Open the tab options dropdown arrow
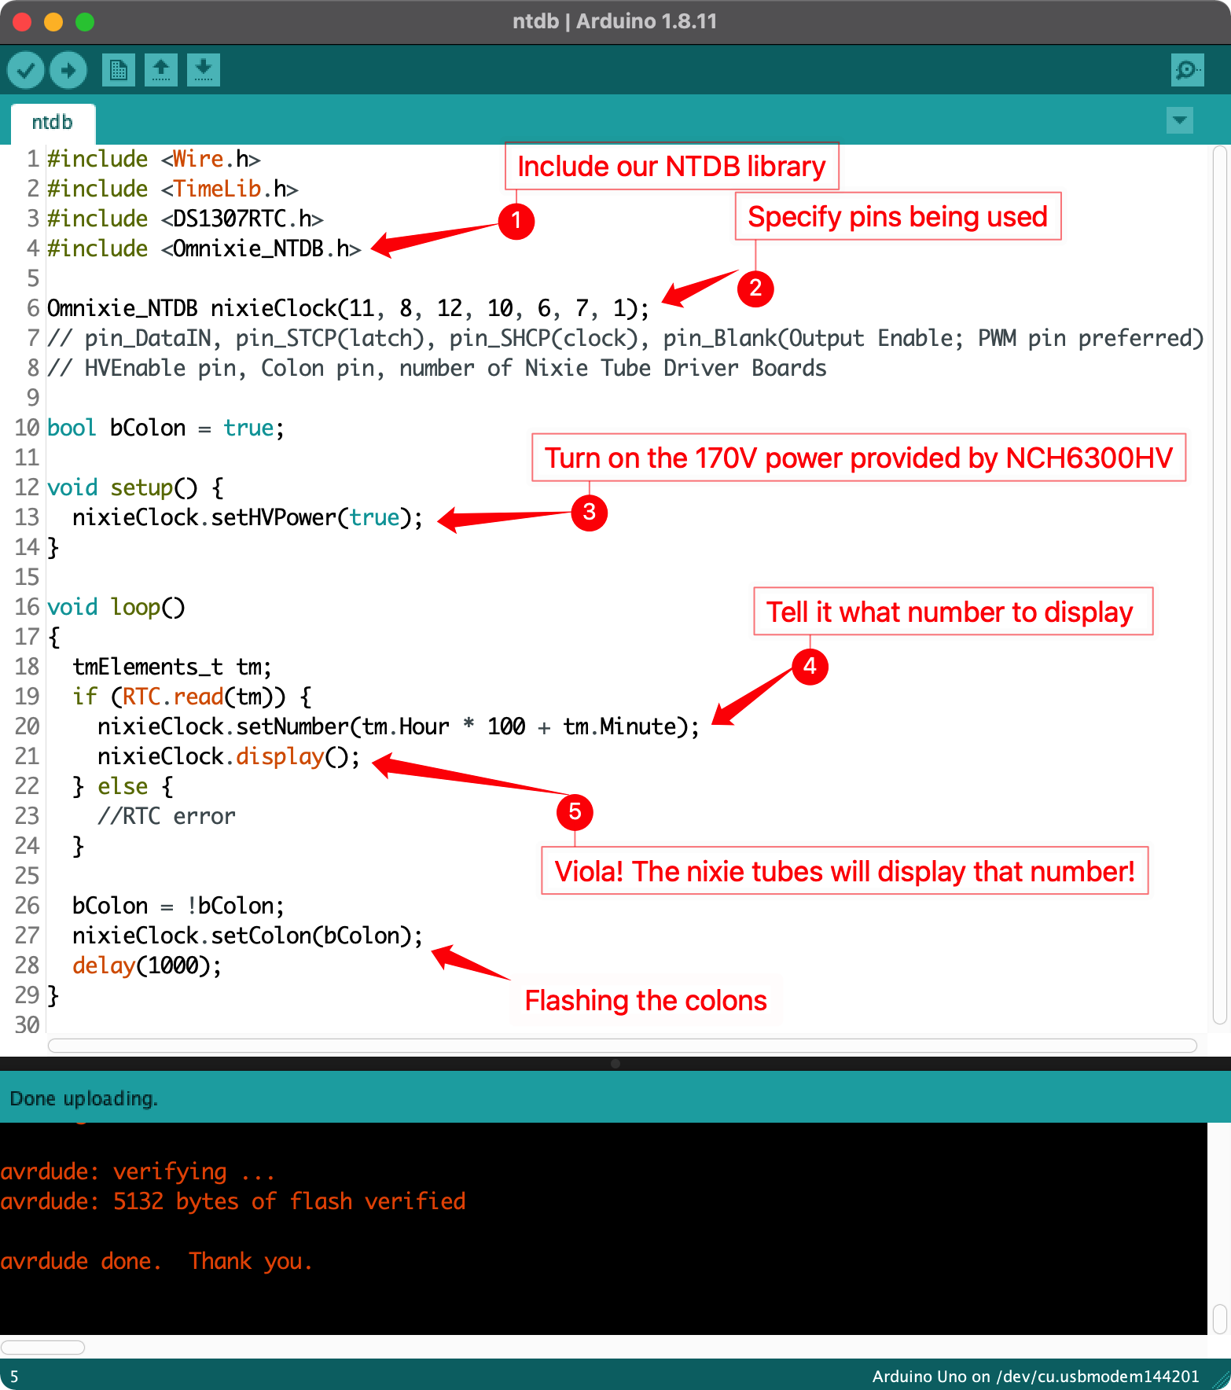The image size is (1231, 1390). coord(1180,120)
